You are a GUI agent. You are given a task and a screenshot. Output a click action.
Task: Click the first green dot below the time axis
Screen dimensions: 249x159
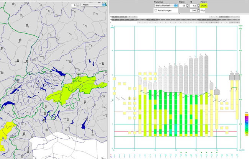point(181,152)
